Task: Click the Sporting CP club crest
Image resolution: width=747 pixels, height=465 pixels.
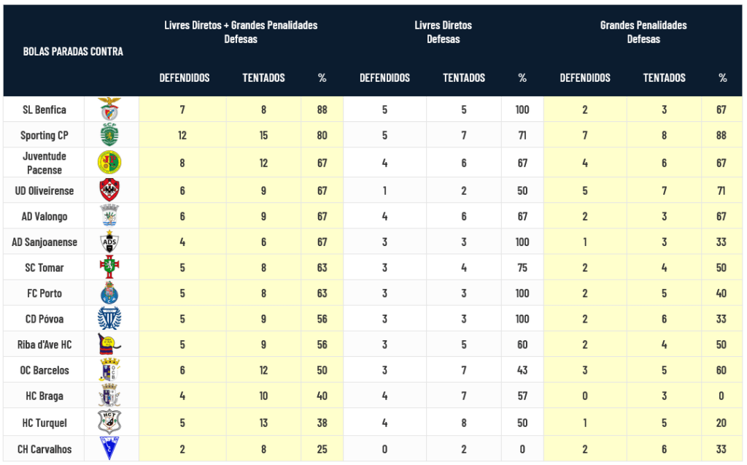Action: (109, 135)
